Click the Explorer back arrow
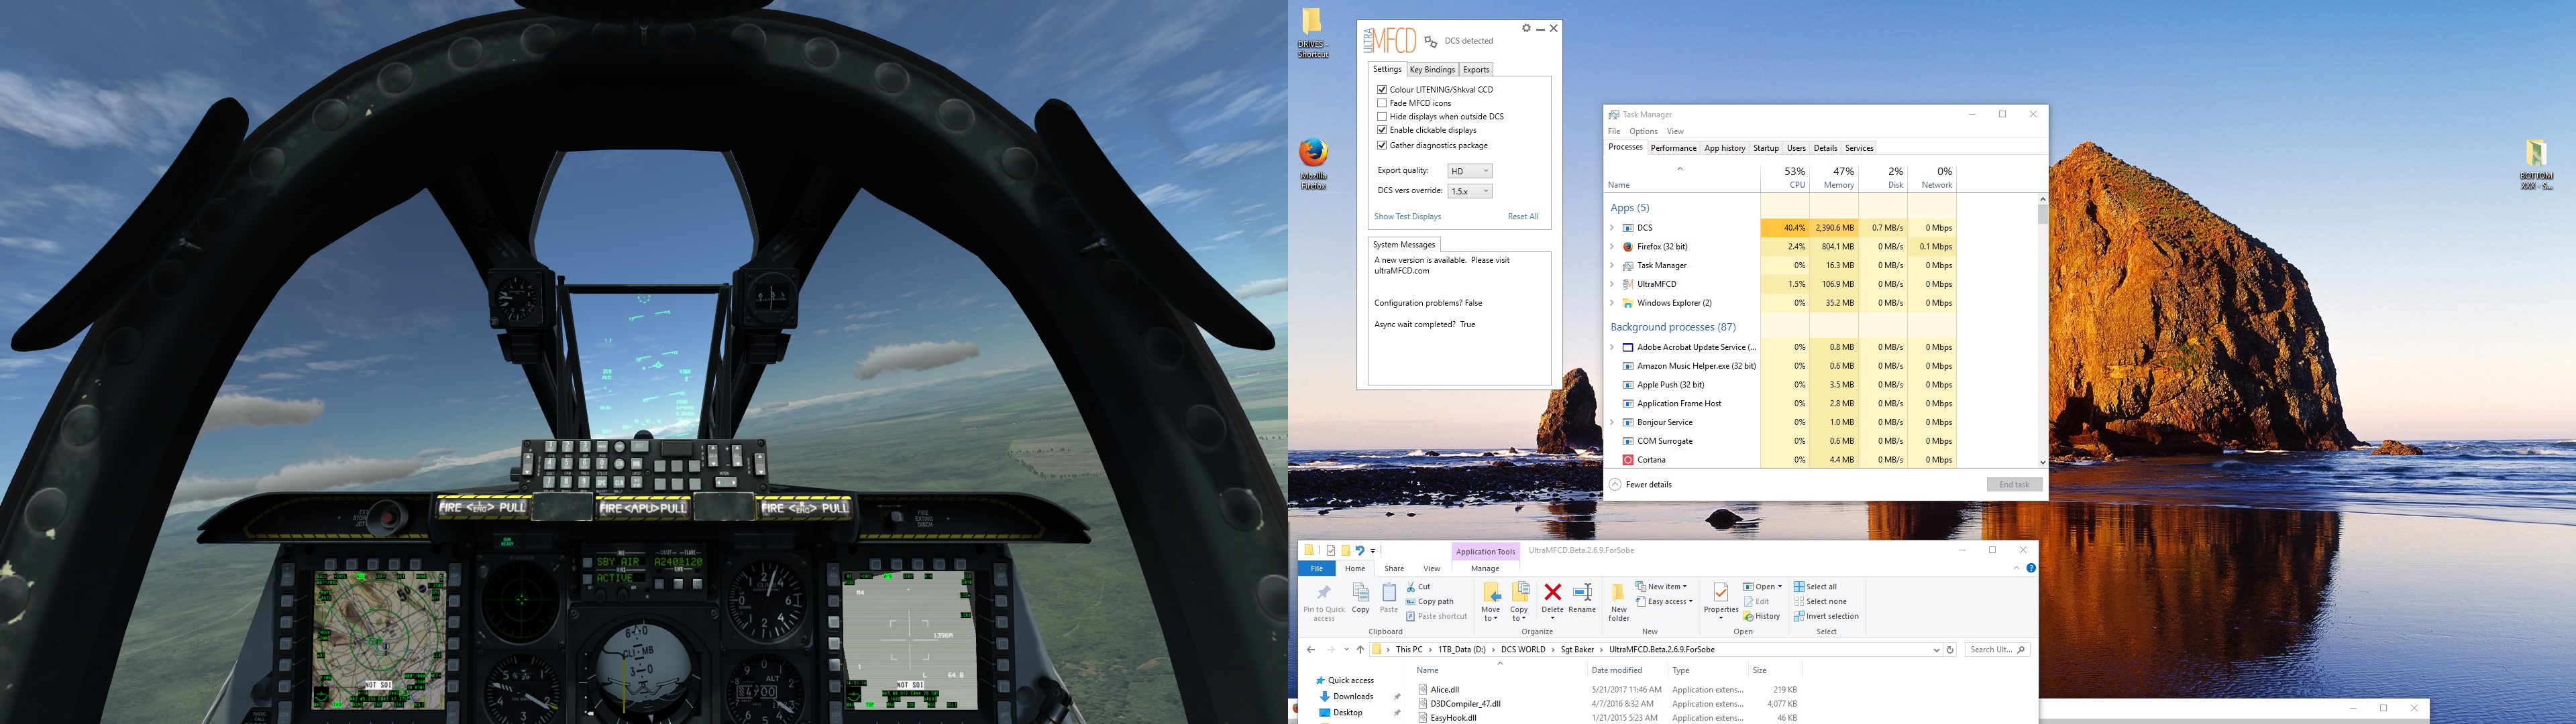Image resolution: width=2576 pixels, height=724 pixels. [1311, 650]
